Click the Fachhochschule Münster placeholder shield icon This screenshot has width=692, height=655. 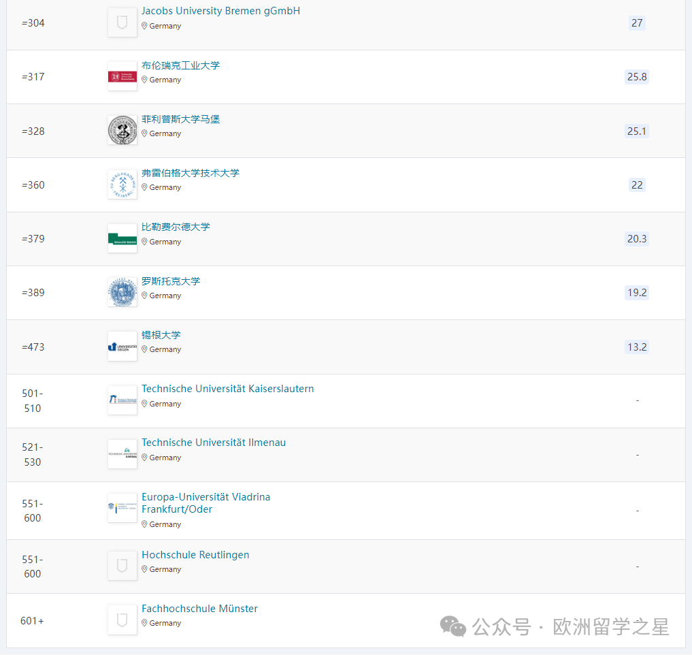point(122,620)
